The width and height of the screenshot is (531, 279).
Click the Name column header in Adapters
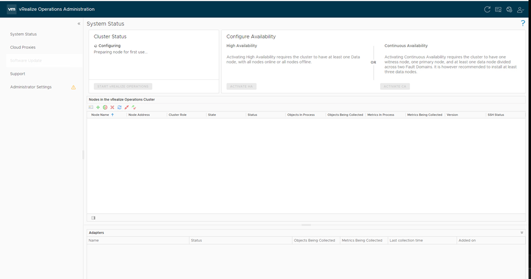(94, 240)
